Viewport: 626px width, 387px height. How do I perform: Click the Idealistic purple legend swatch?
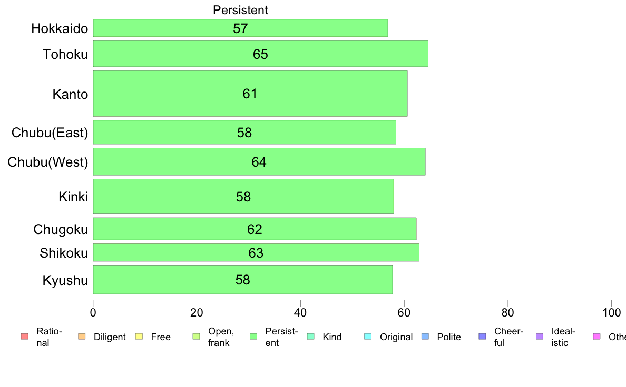[x=540, y=337]
